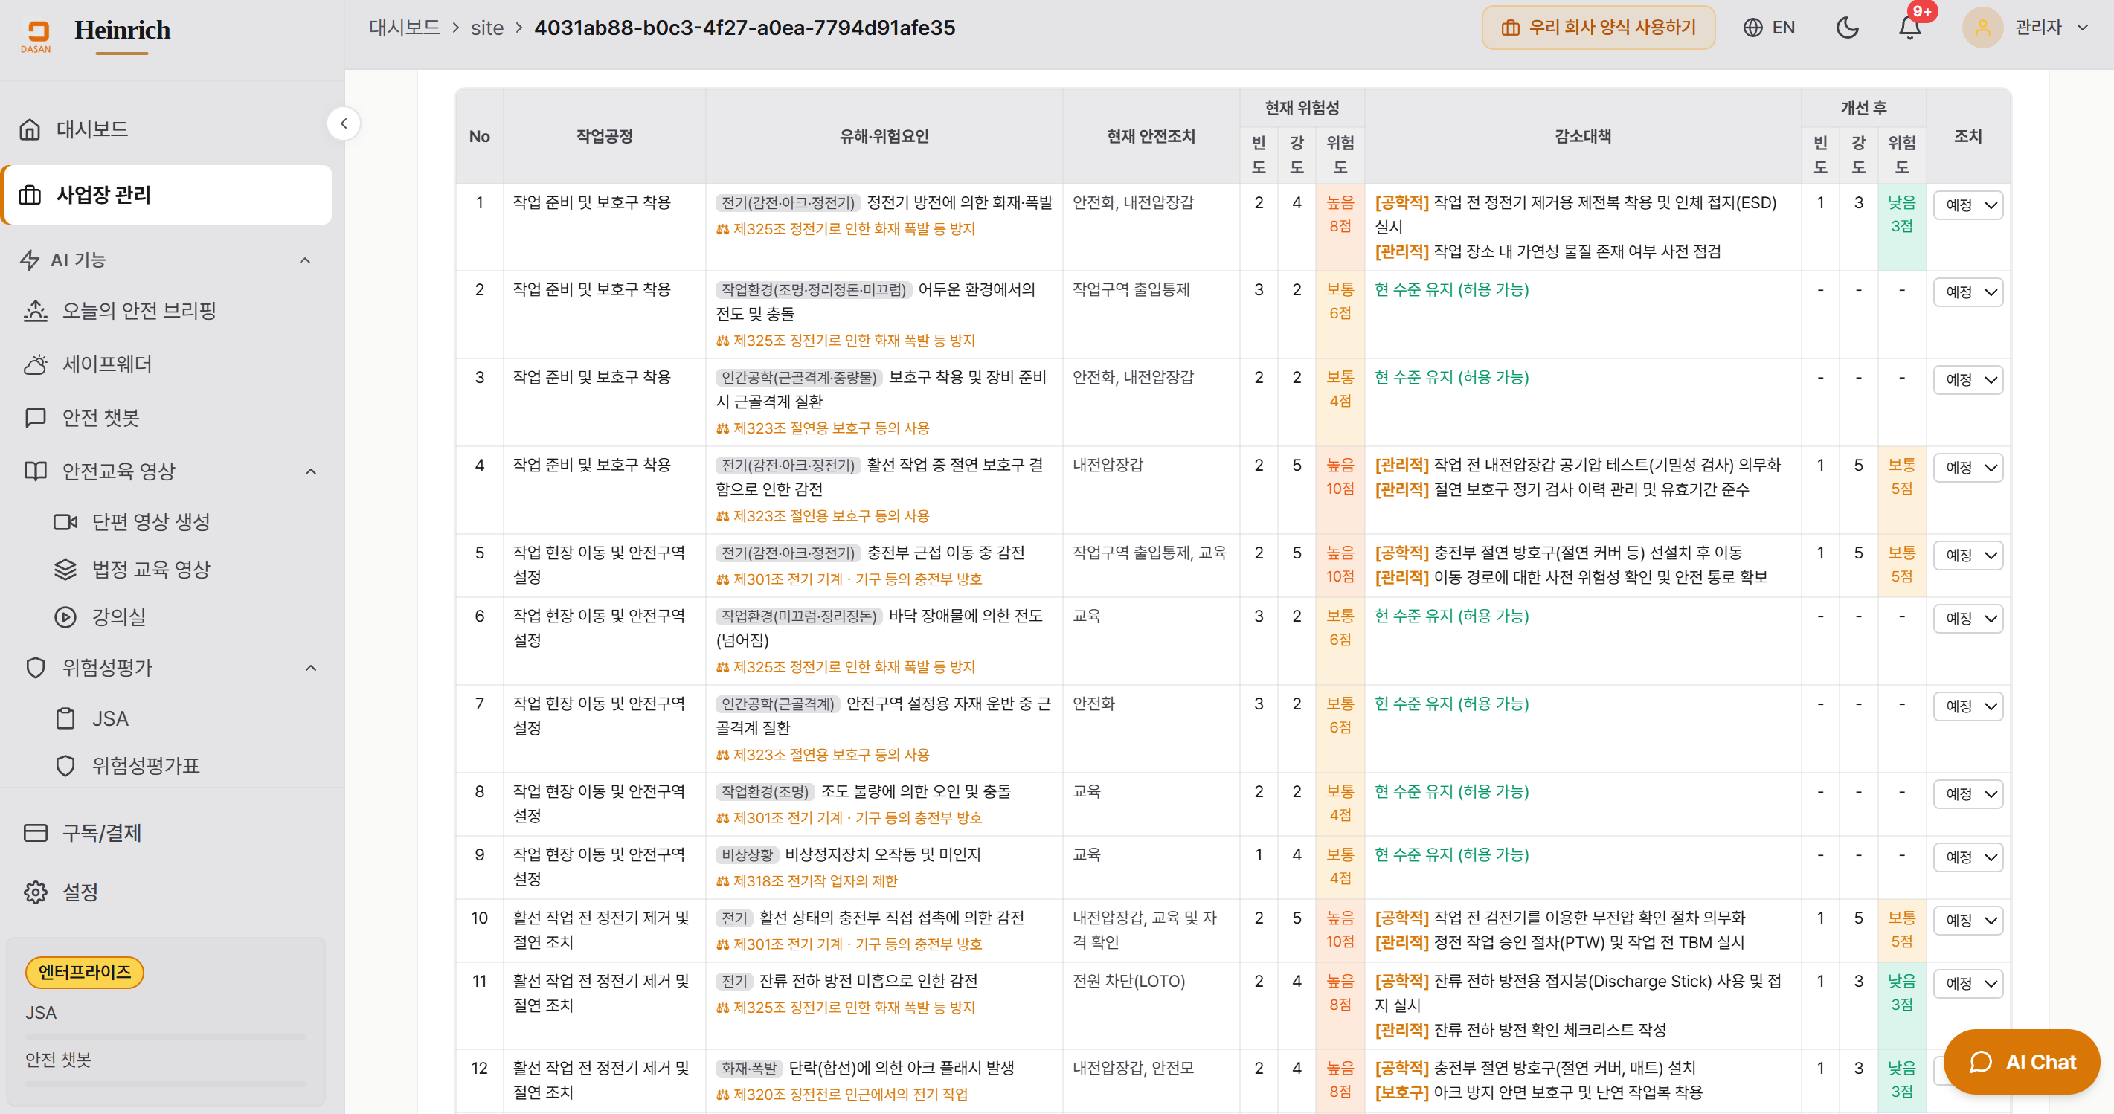This screenshot has height=1114, width=2114.
Task: Collapse the 안전교육 영상 section
Action: pyautogui.click(x=310, y=471)
